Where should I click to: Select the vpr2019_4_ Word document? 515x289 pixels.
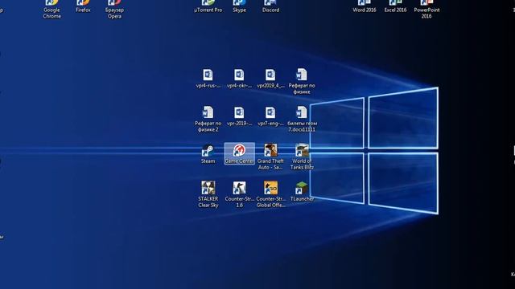pos(270,79)
